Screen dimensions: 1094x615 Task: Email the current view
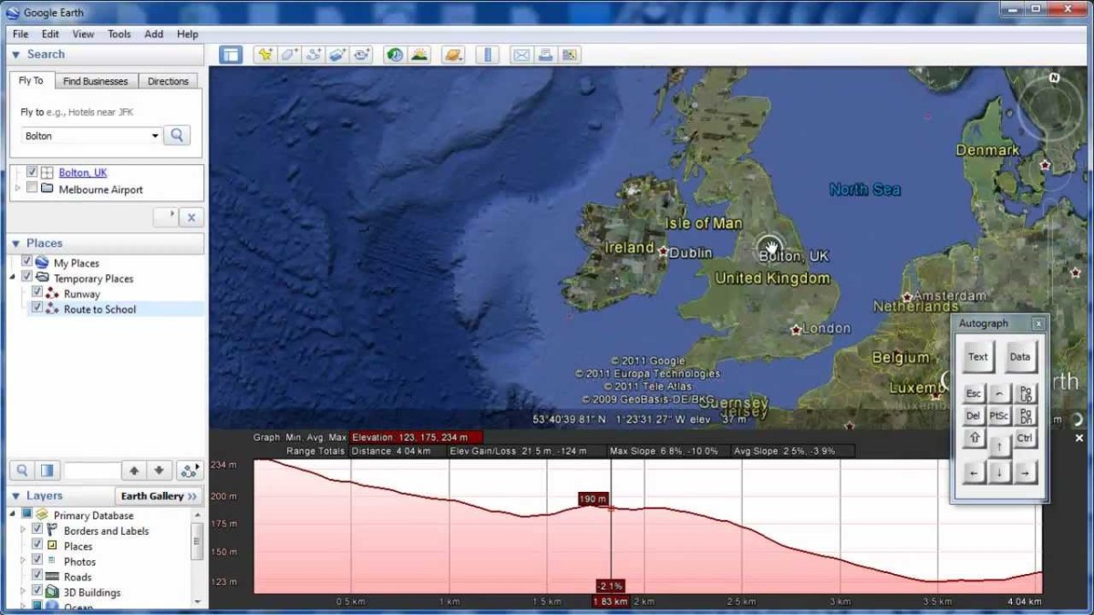click(x=521, y=55)
